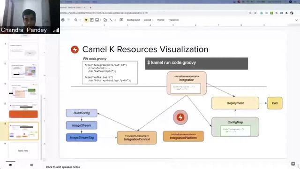This screenshot has height=169, width=300.
Task: Click the File code.groovy label
Action: point(95,59)
